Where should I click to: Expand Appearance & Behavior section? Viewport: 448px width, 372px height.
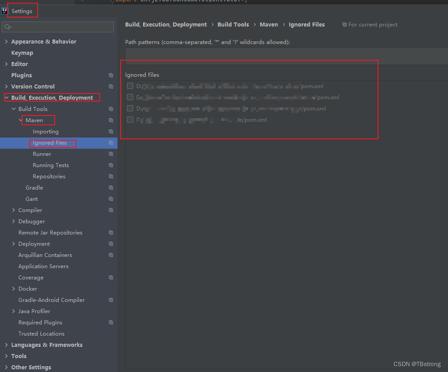click(x=6, y=41)
